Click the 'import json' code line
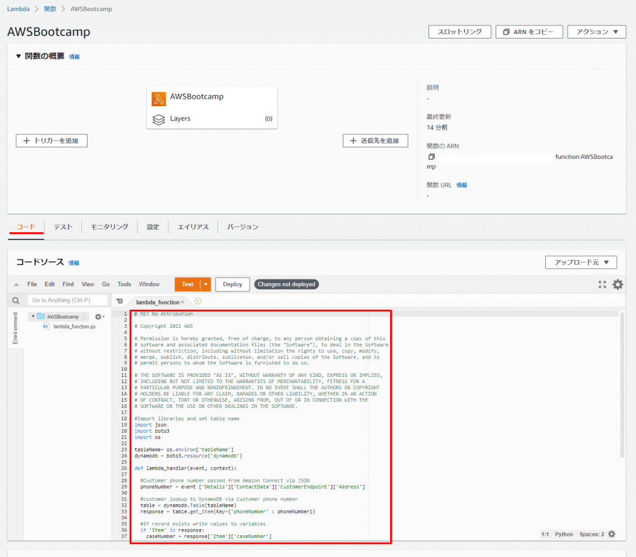Viewport: 636px width, 557px height. coord(150,425)
